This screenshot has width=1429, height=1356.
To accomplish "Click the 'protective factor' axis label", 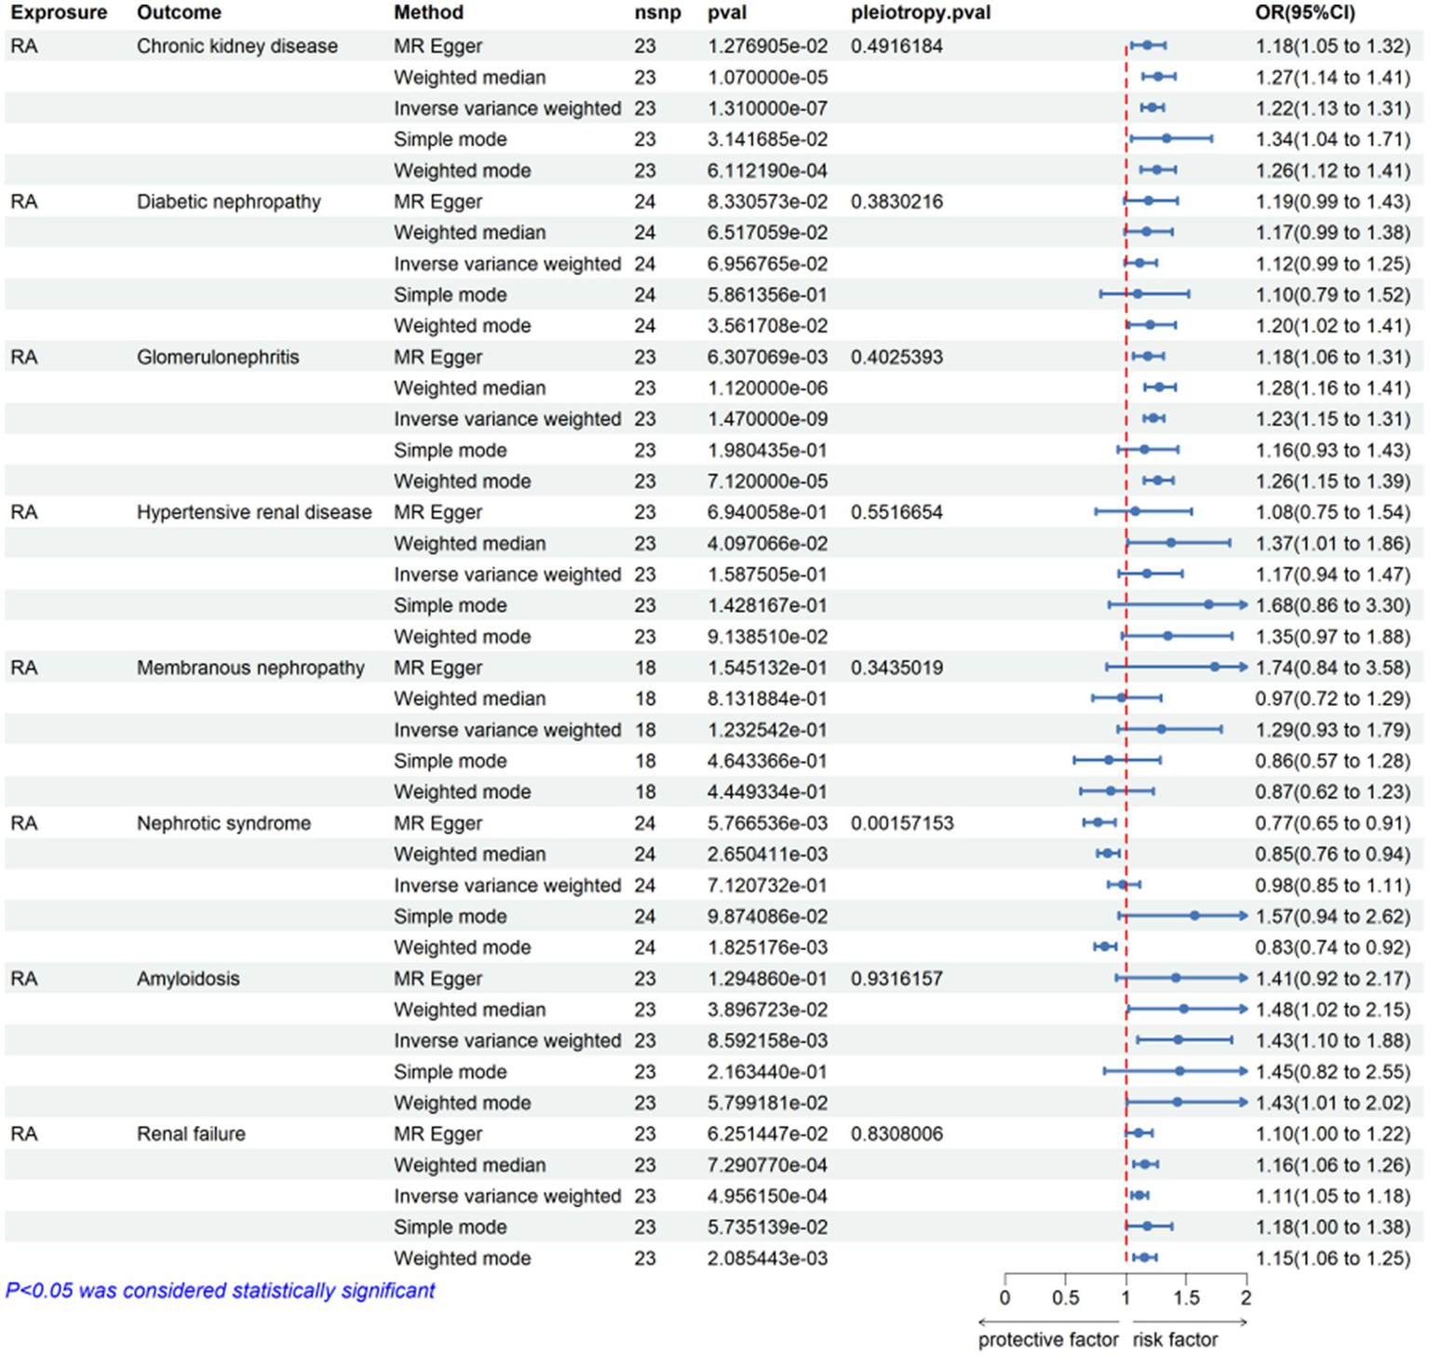I will click(1047, 1339).
